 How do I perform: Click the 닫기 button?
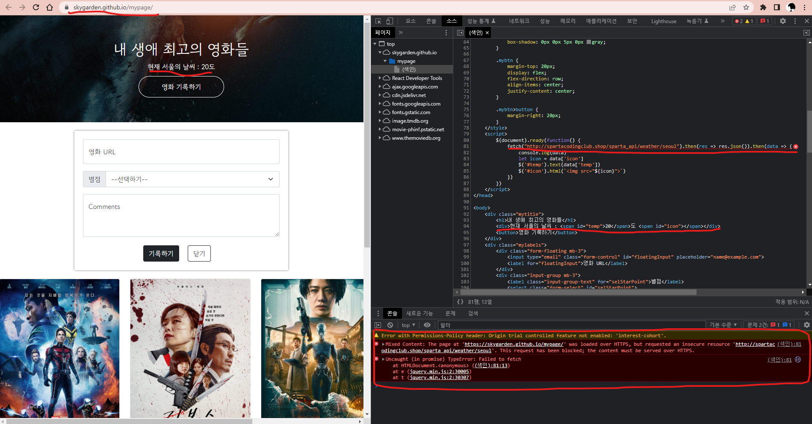[199, 253]
